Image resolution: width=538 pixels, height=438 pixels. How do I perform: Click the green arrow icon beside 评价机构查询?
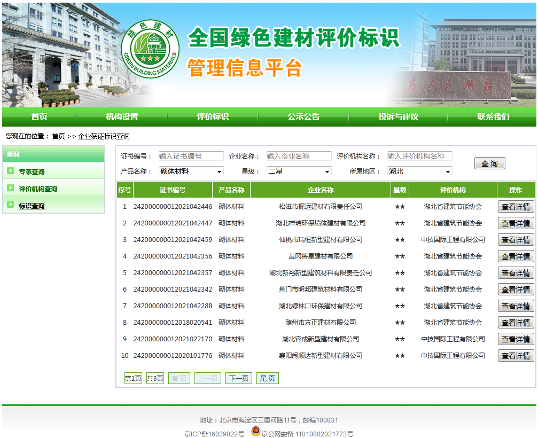click(10, 188)
